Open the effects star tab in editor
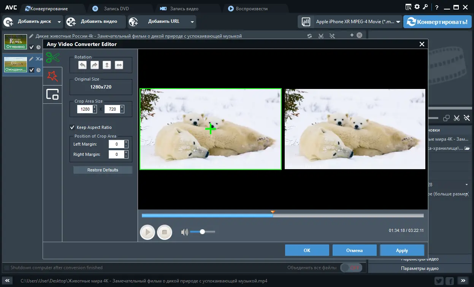The height and width of the screenshot is (287, 474). coord(52,76)
